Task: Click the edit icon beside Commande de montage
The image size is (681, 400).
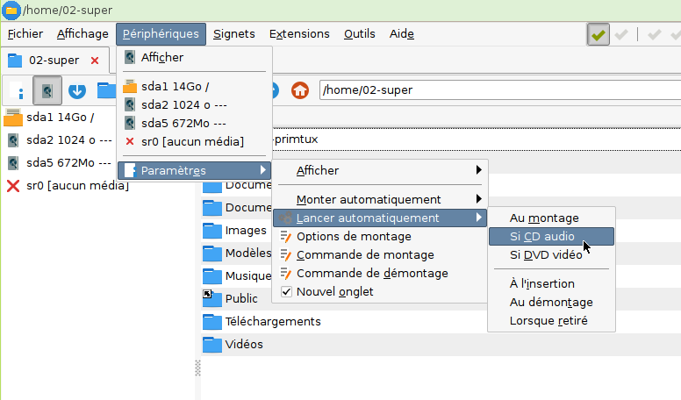Action: click(285, 255)
